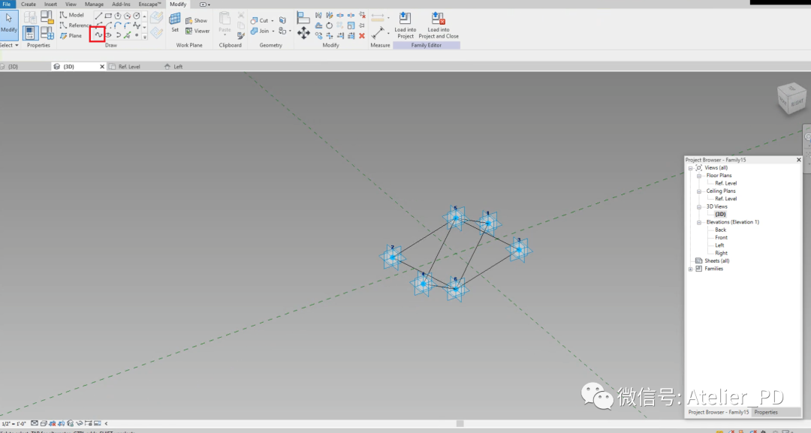
Task: Choose the Ellipse draw tool
Action: [108, 35]
